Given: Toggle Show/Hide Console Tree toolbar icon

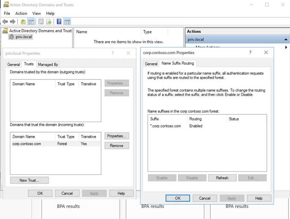Looking at the screenshot, I should point(31,22).
